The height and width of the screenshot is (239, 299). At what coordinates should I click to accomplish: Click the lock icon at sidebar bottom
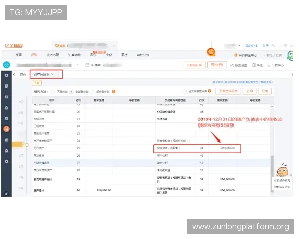coord(6,193)
